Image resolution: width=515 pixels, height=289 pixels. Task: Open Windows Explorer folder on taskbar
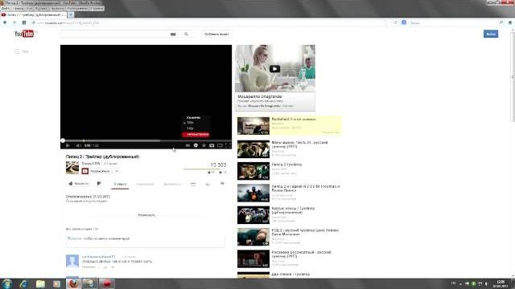coord(40,283)
